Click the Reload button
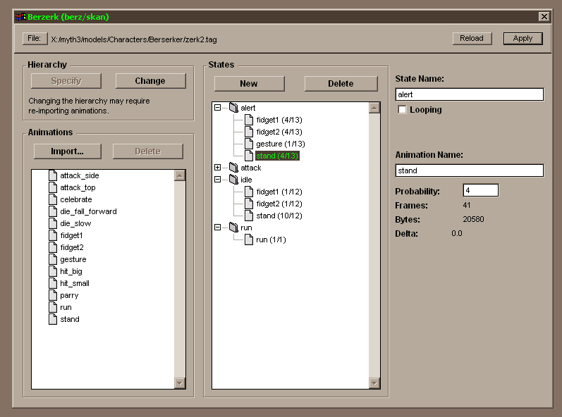This screenshot has height=417, width=562. [472, 39]
